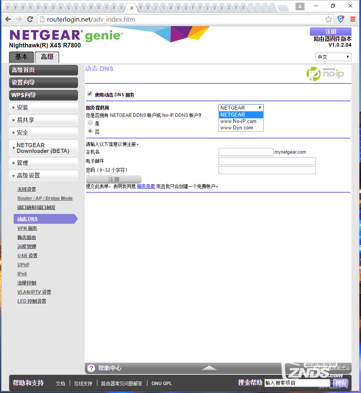Open Router / AP / Bridge Mode link
This screenshot has width=361, height=393.
pos(45,198)
